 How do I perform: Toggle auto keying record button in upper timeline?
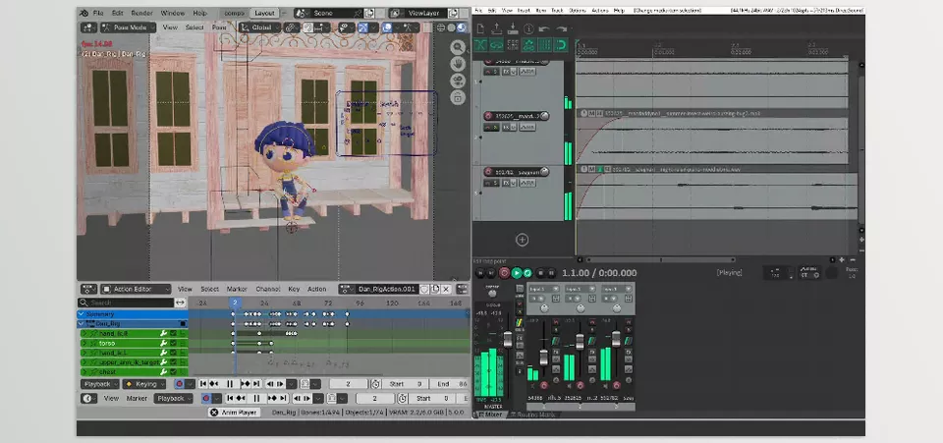[179, 383]
